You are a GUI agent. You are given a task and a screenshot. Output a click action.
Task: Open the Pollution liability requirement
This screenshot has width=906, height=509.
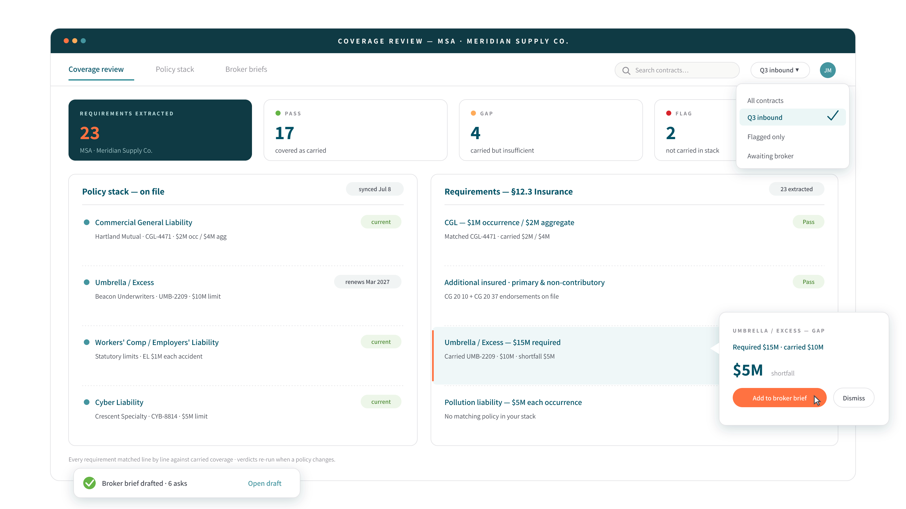coord(513,402)
